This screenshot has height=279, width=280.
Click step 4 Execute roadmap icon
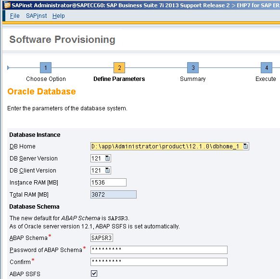[x=267, y=67]
